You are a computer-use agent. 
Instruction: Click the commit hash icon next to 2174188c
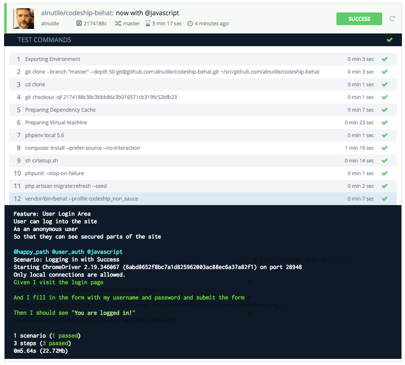tap(79, 23)
